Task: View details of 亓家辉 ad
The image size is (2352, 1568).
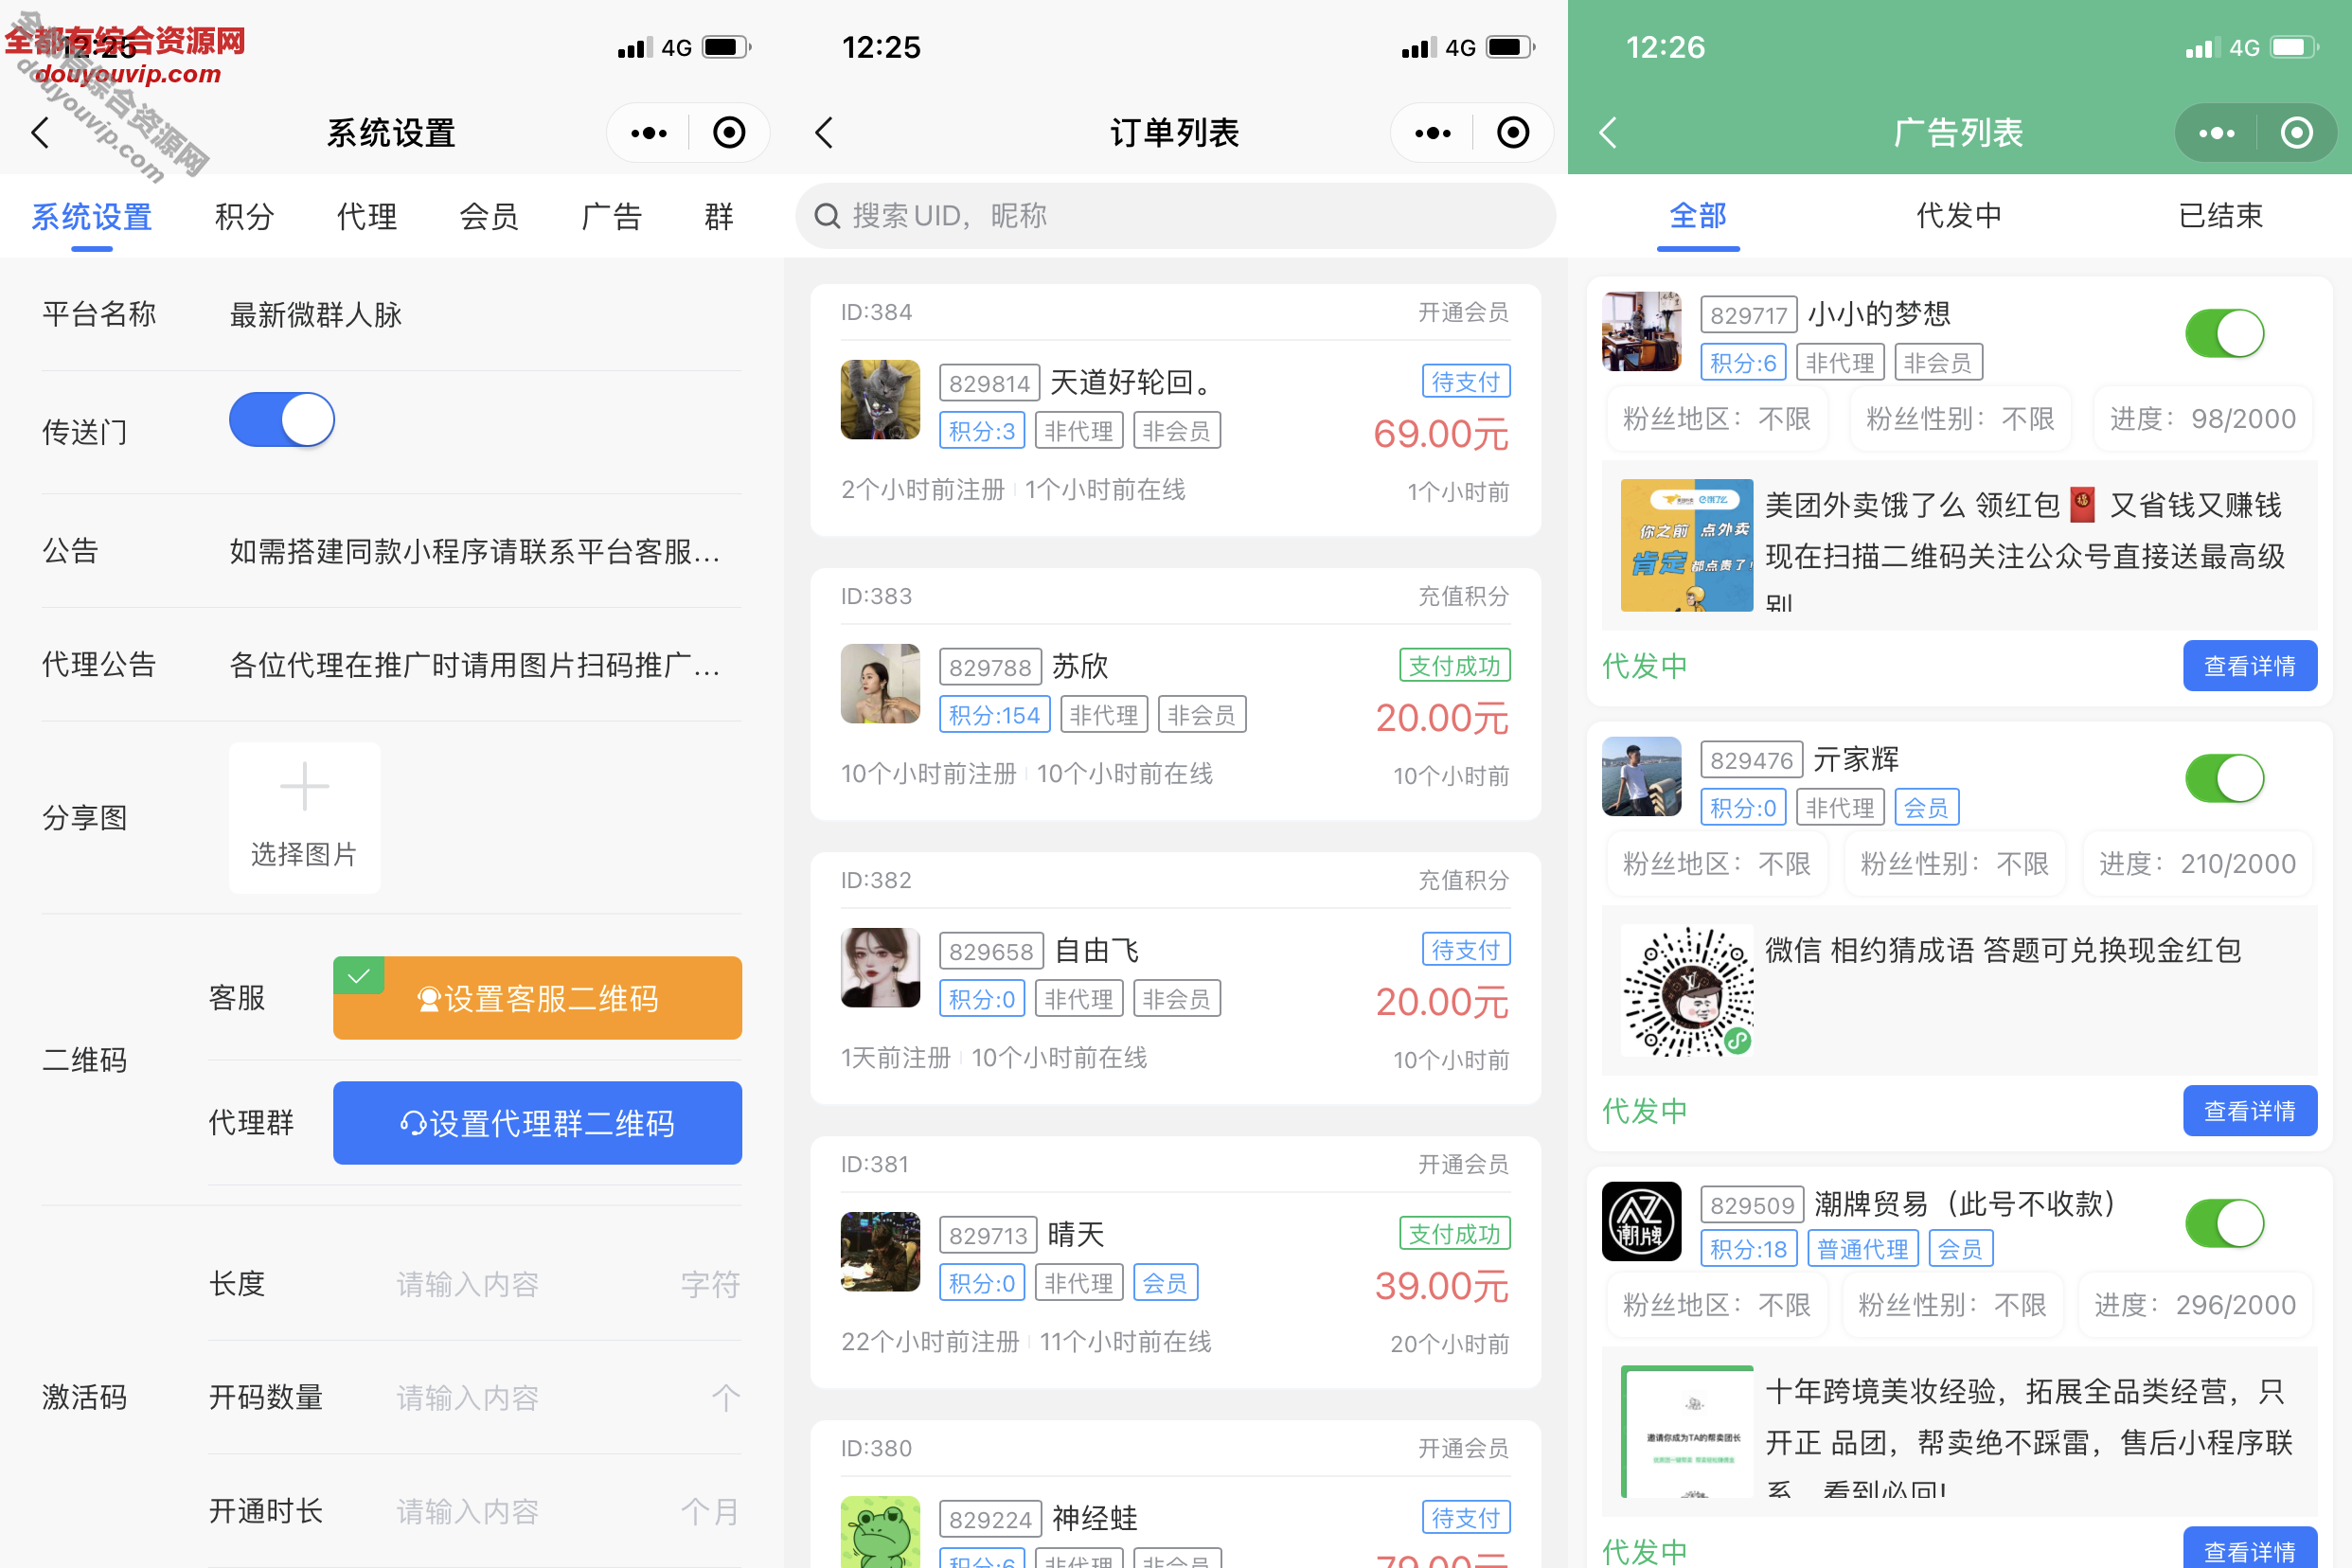Action: (2250, 1111)
